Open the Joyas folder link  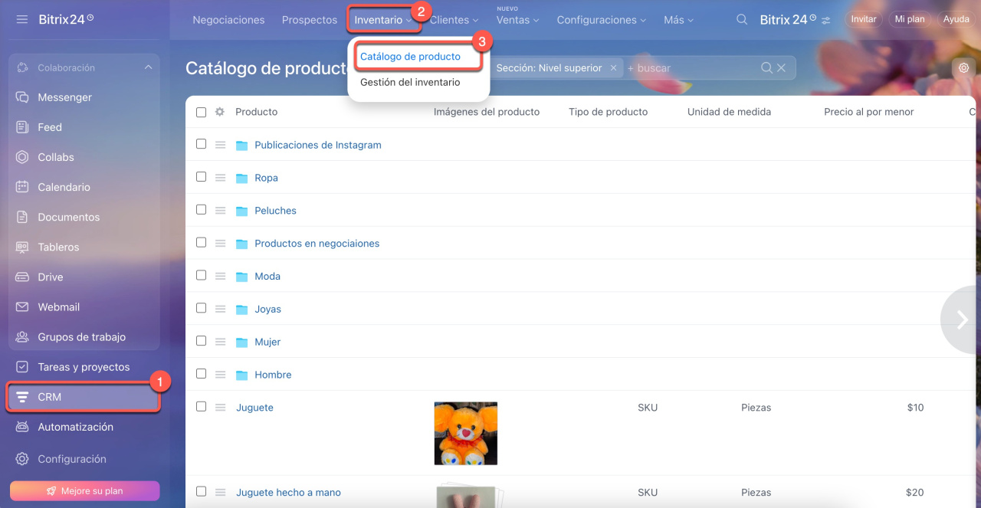point(267,310)
